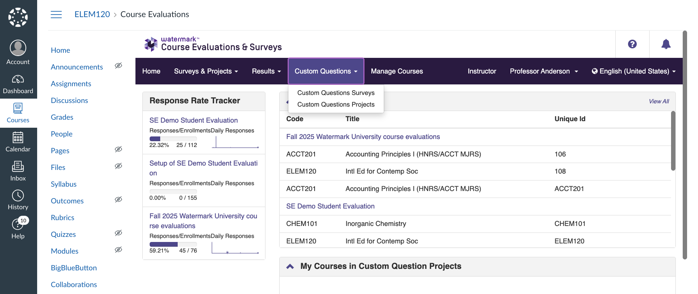Open notifications bell icon
This screenshot has height=294, width=698.
(x=666, y=44)
